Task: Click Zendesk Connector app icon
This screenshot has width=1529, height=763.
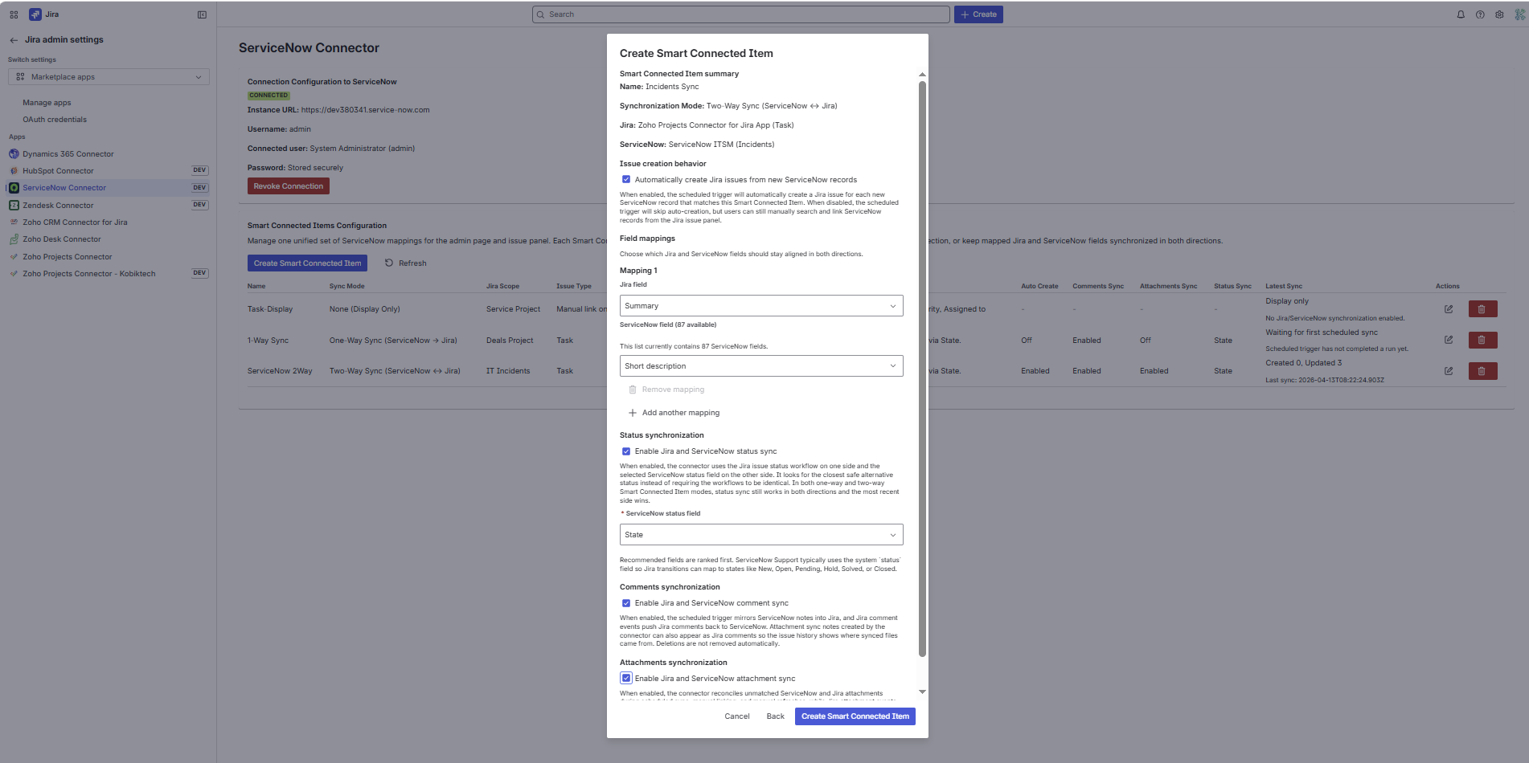Action: coord(14,206)
